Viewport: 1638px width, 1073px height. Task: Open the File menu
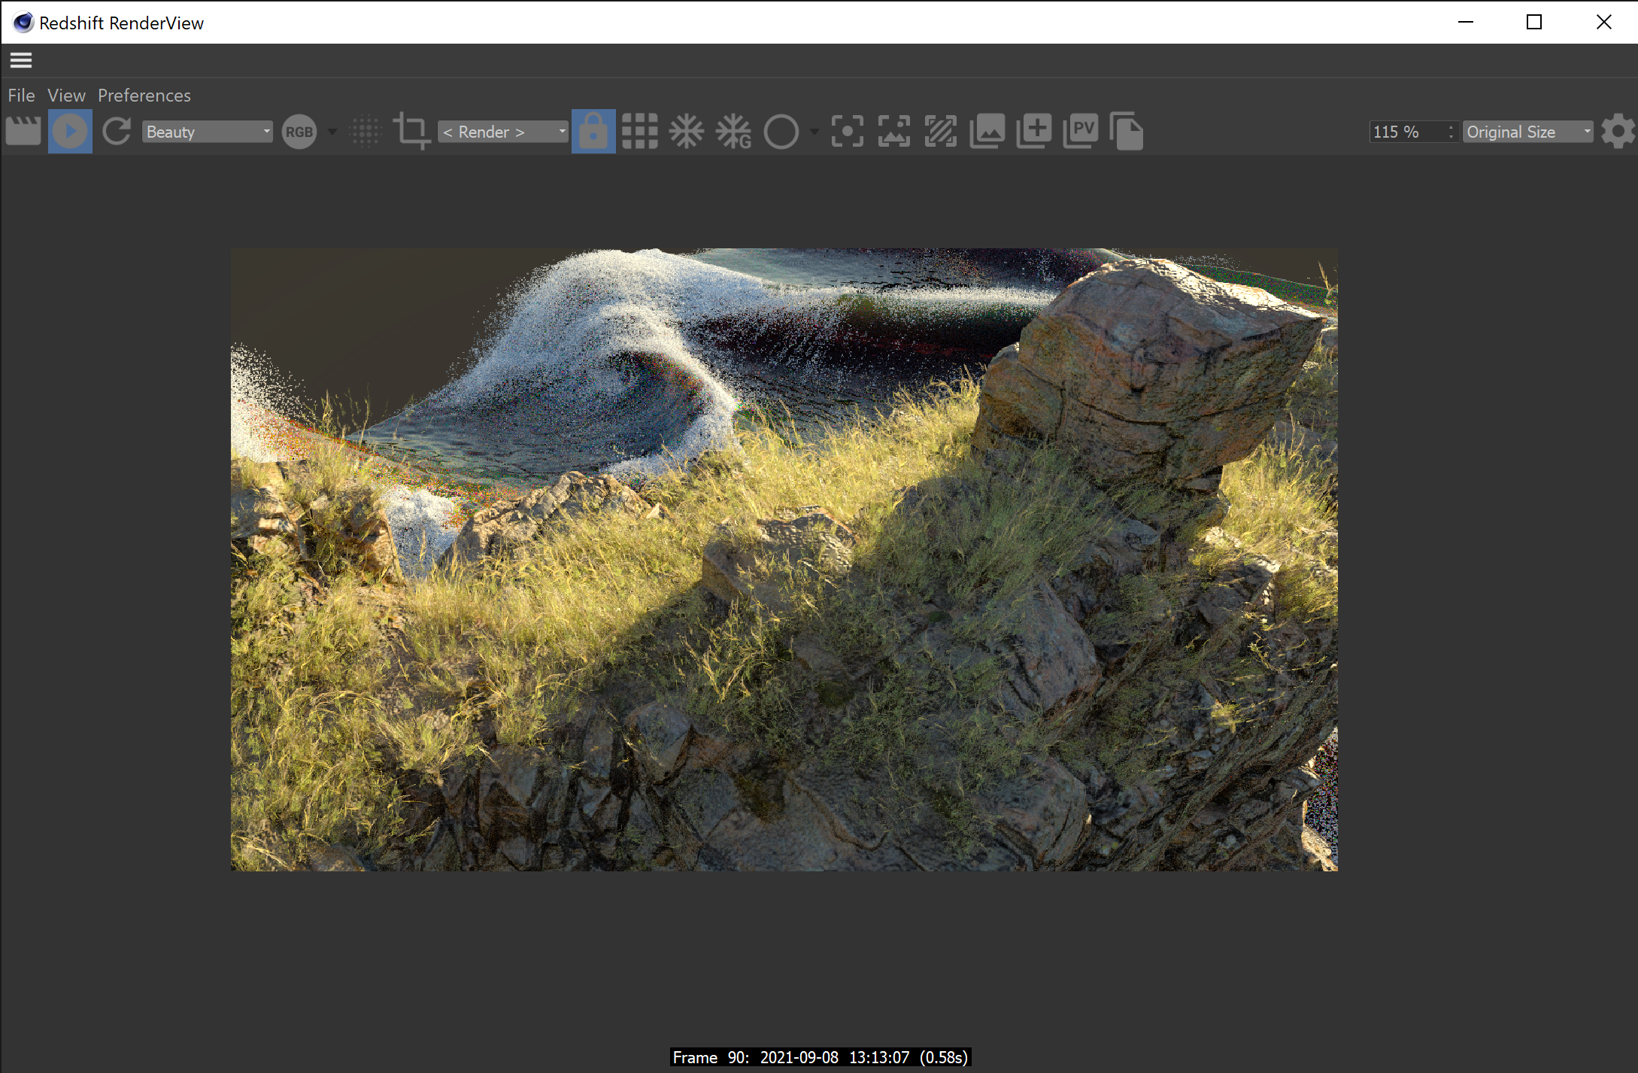pos(21,96)
